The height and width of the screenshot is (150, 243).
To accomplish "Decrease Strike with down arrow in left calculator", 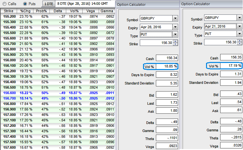I will [x=175, y=45].
